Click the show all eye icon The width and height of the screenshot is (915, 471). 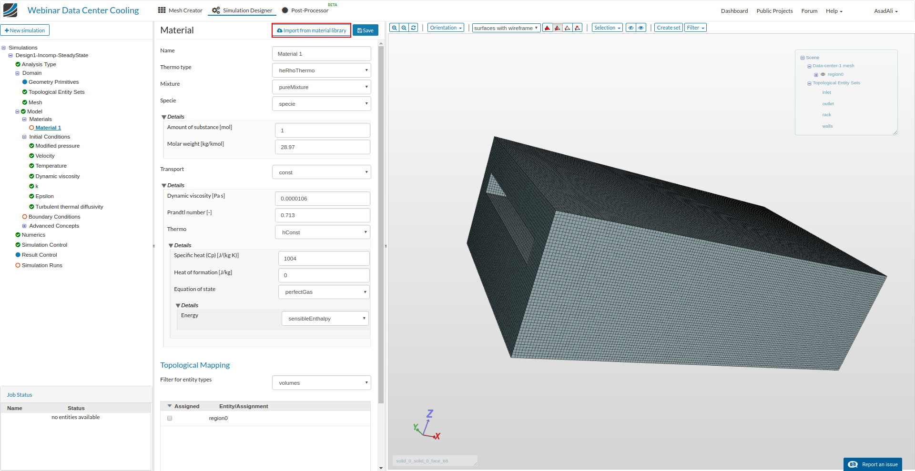[x=641, y=28]
